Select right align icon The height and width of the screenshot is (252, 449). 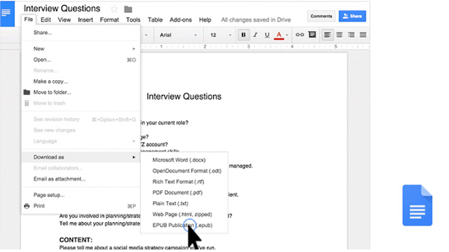351,35
